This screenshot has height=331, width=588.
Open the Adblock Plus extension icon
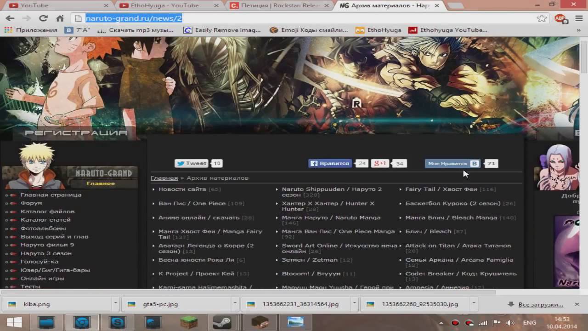click(x=560, y=18)
